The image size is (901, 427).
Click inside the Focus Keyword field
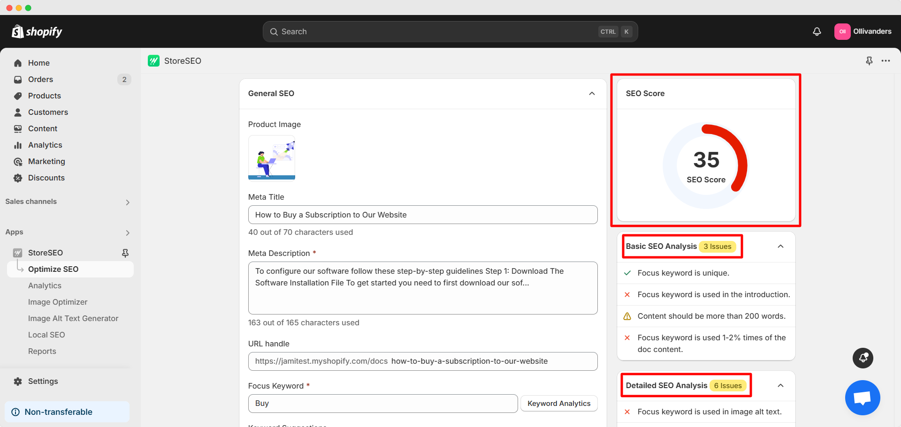click(x=382, y=403)
